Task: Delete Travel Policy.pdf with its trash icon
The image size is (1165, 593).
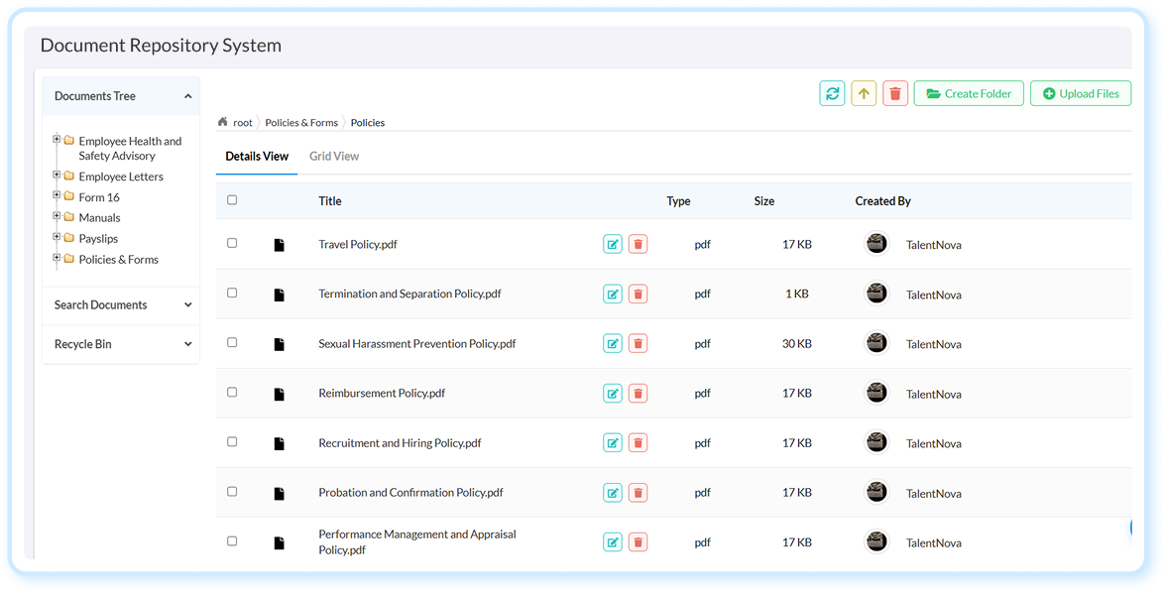Action: 638,244
